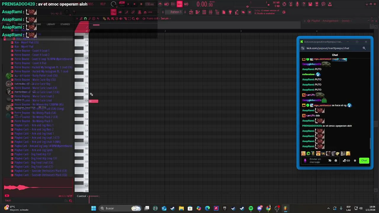This screenshot has height=213, width=379.
Task: Open the plugin picker plug icon
Action: point(230,12)
